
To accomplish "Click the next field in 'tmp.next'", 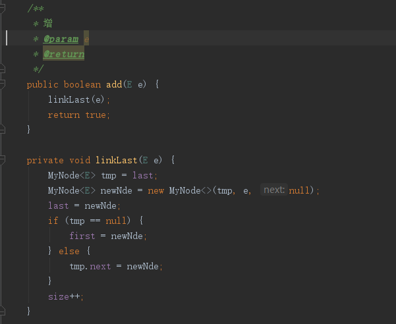I will pyautogui.click(x=100, y=266).
